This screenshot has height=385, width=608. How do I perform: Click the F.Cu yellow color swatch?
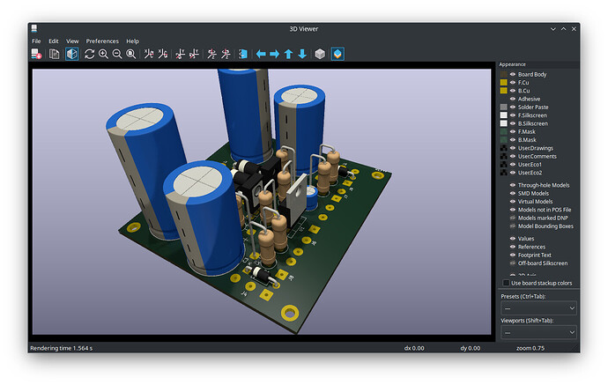point(504,82)
